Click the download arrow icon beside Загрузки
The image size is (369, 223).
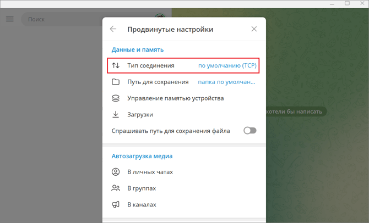[116, 115]
